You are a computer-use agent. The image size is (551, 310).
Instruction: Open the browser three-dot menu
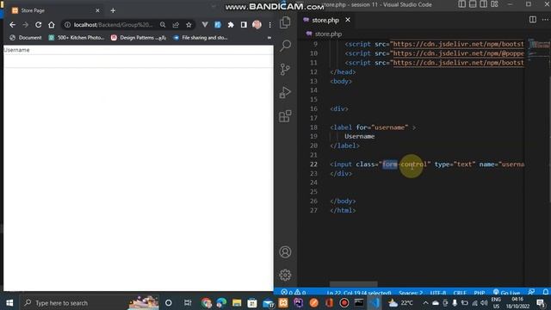point(269,25)
